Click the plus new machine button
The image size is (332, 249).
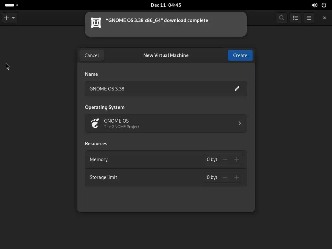pyautogui.click(x=6, y=18)
